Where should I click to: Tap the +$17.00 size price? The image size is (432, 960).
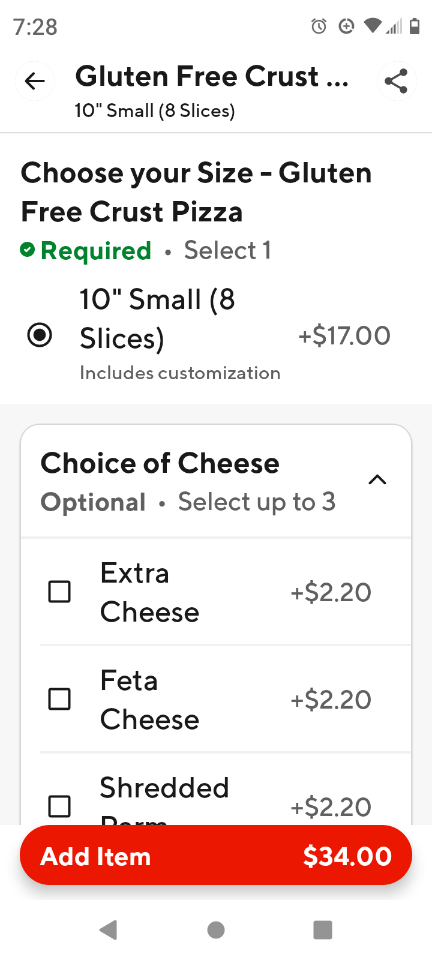pyautogui.click(x=344, y=335)
